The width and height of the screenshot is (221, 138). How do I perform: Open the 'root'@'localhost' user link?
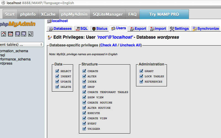click(x=115, y=37)
